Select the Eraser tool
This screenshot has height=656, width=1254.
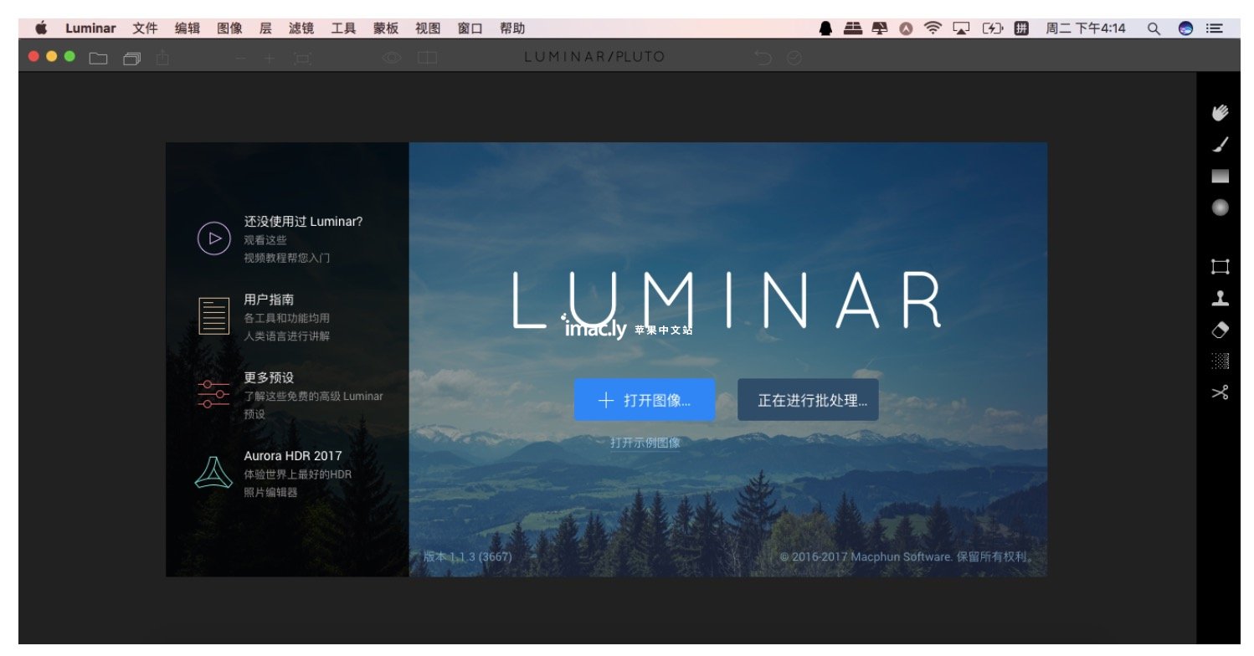coord(1220,330)
